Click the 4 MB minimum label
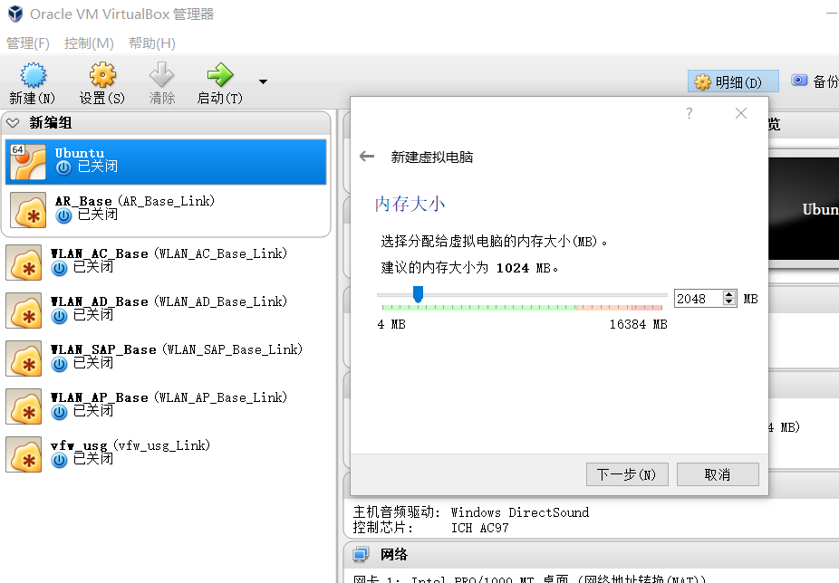 (391, 324)
